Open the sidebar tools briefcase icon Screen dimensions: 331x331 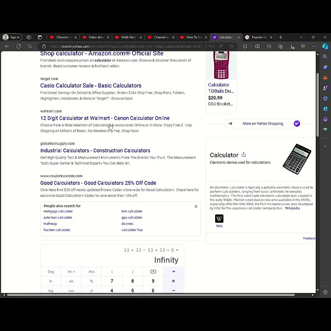pyautogui.click(x=325, y=78)
